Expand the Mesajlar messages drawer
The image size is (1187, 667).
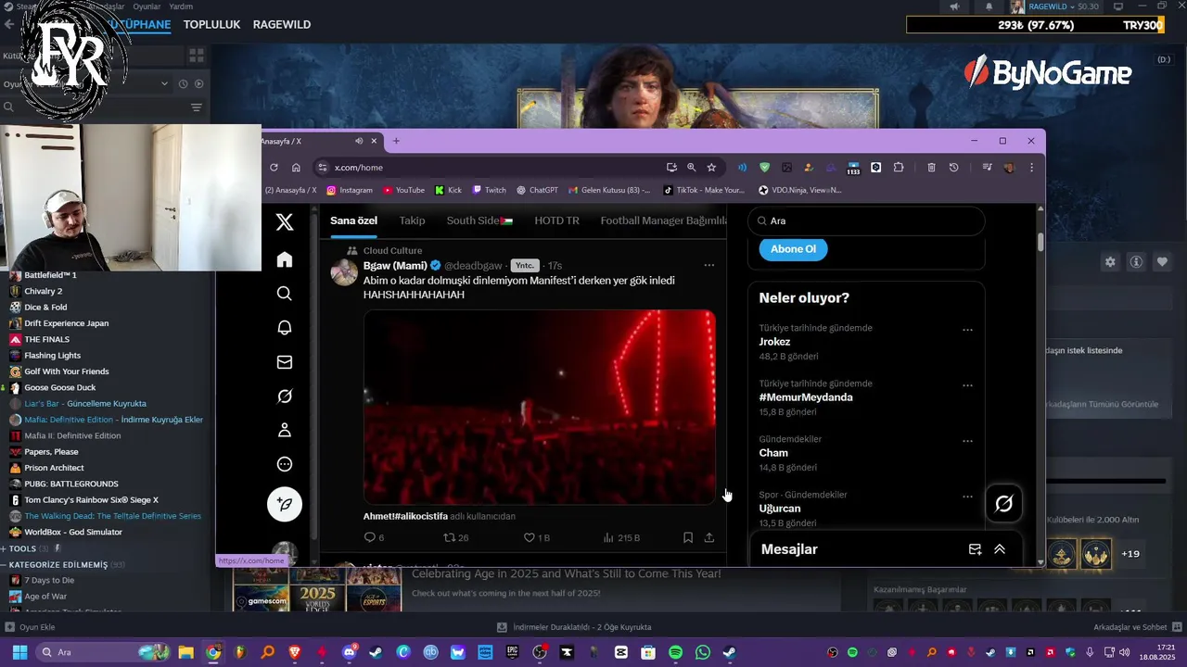(1000, 549)
